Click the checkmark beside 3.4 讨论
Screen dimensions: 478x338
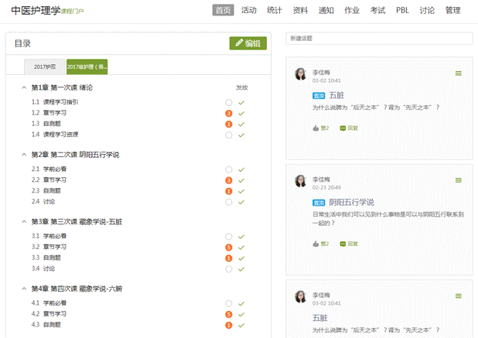(x=241, y=269)
